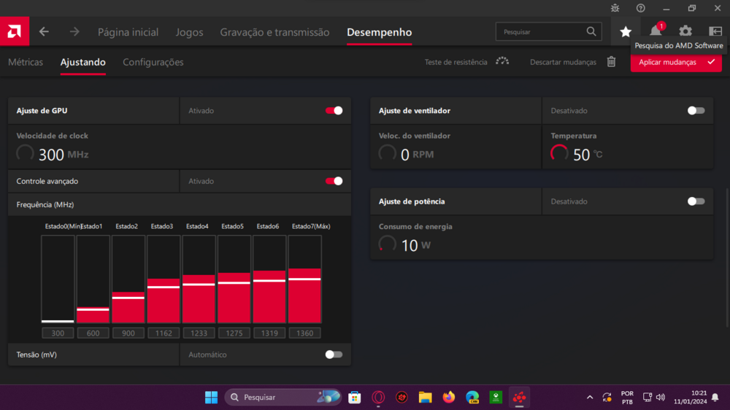Go back with the left arrow
The image size is (730, 410).
coord(44,32)
